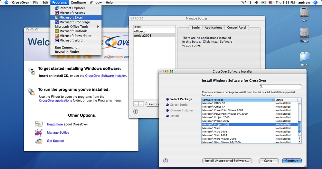The height and width of the screenshot is (169, 322).
Task: Click the help button in Manage bottles
Action: (136, 111)
